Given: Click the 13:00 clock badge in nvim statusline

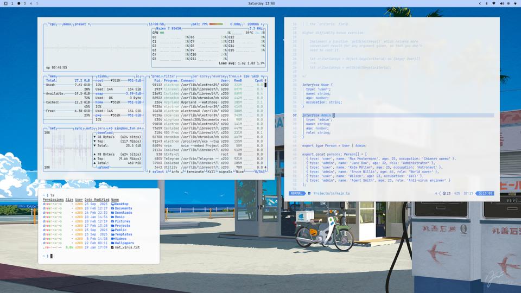Looking at the screenshot, I should tap(485, 193).
